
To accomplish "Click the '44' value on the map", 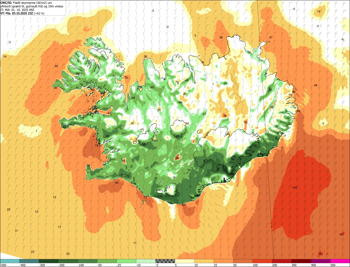I will (x=156, y=141).
